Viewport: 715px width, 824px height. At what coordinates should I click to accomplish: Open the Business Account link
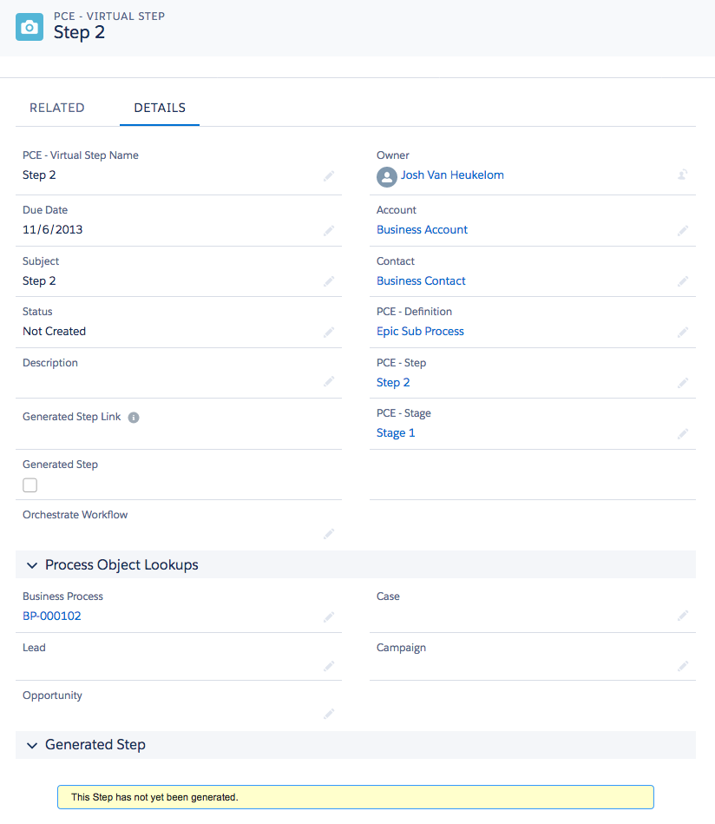422,229
